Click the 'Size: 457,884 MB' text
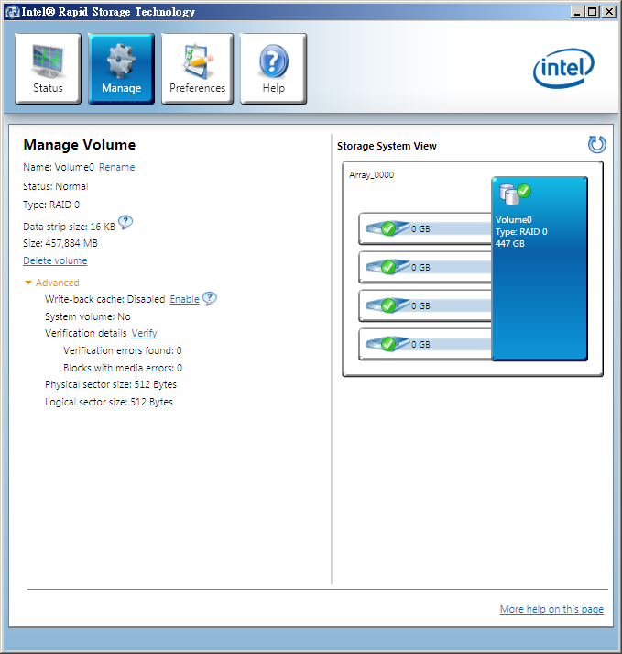This screenshot has width=622, height=654. tap(60, 243)
